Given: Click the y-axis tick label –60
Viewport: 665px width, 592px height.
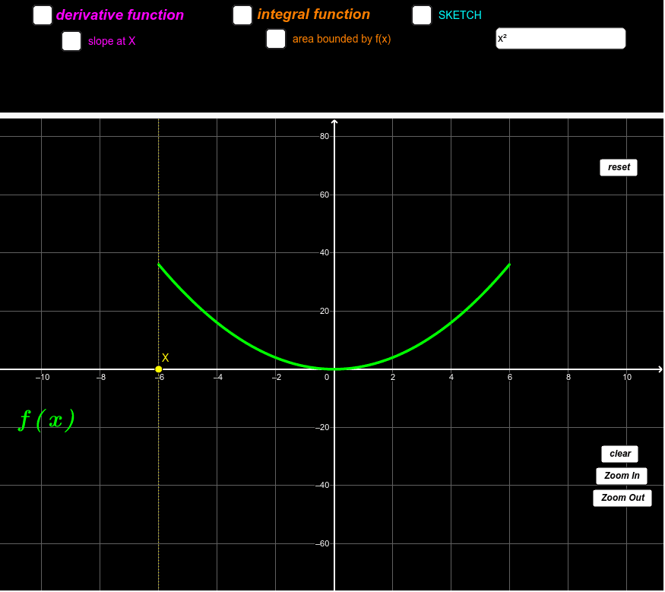Looking at the screenshot, I should tap(322, 543).
